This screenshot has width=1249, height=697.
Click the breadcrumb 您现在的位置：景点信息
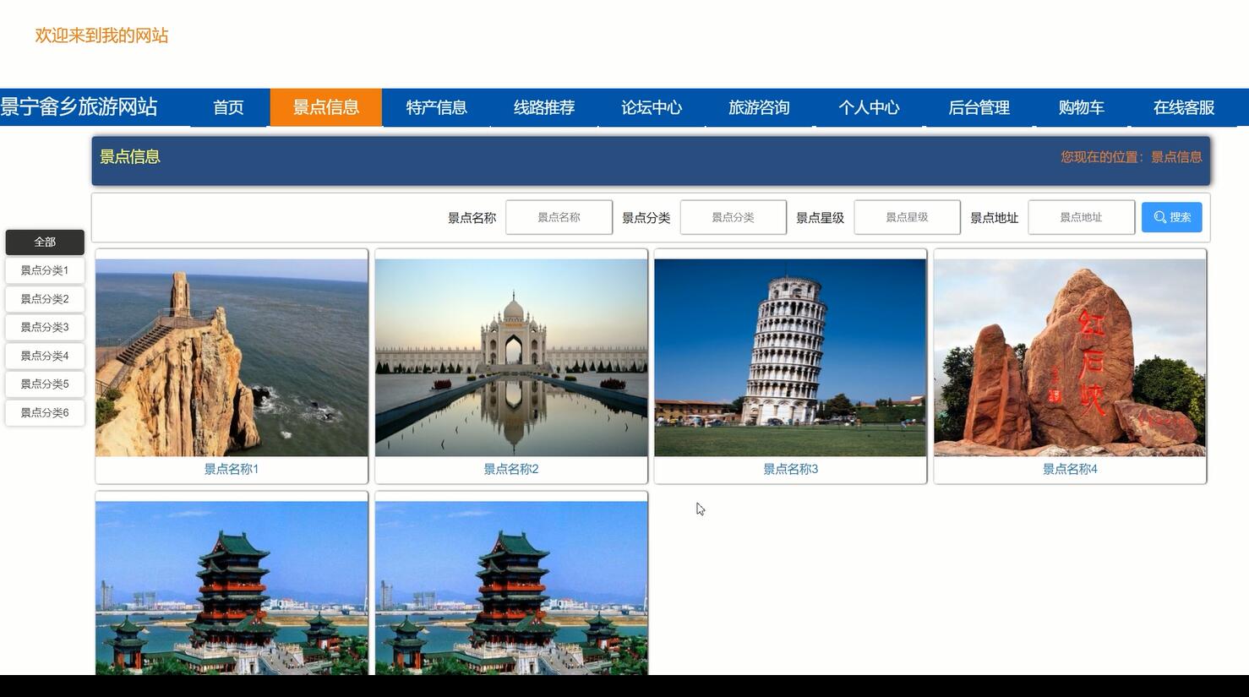[x=1132, y=156]
